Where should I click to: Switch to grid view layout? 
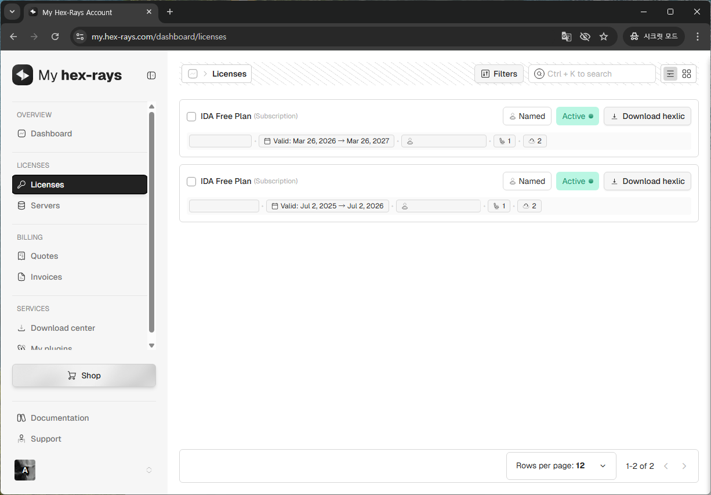pos(687,74)
